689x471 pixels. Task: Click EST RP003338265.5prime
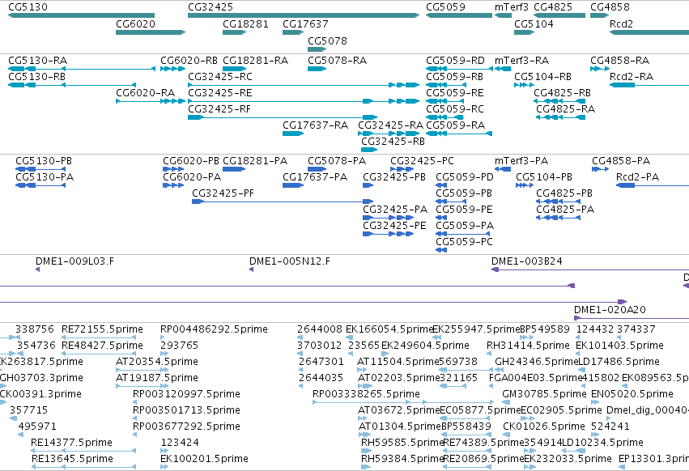click(x=403, y=402)
